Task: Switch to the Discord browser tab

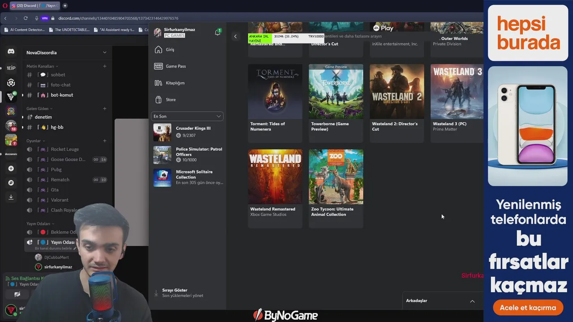Action: tap(34, 6)
